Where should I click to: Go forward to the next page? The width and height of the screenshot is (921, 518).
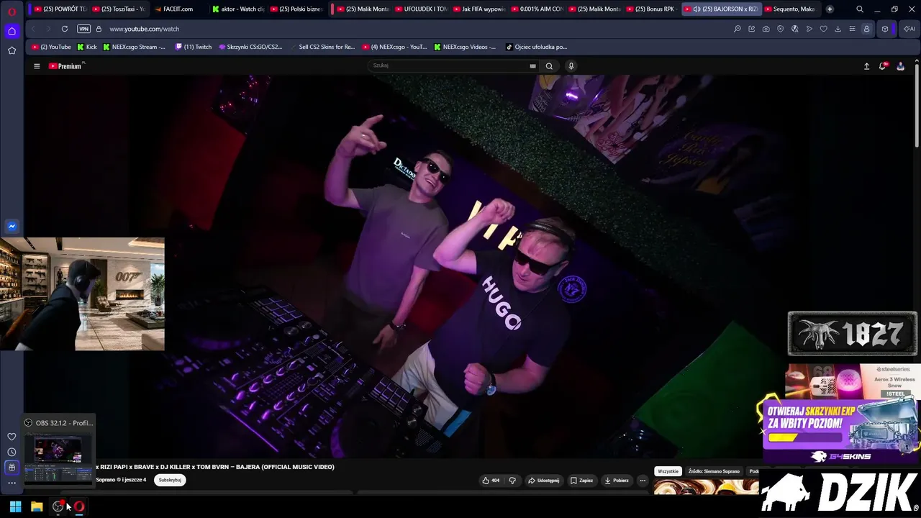point(47,29)
